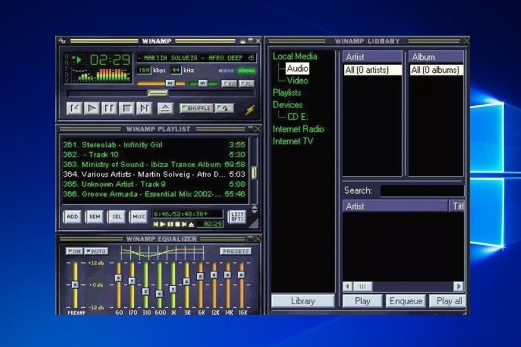521x347 pixels.
Task: Select Local Media in the library tree
Action: click(295, 57)
